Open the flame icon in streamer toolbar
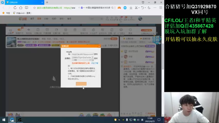 (x=93, y=30)
